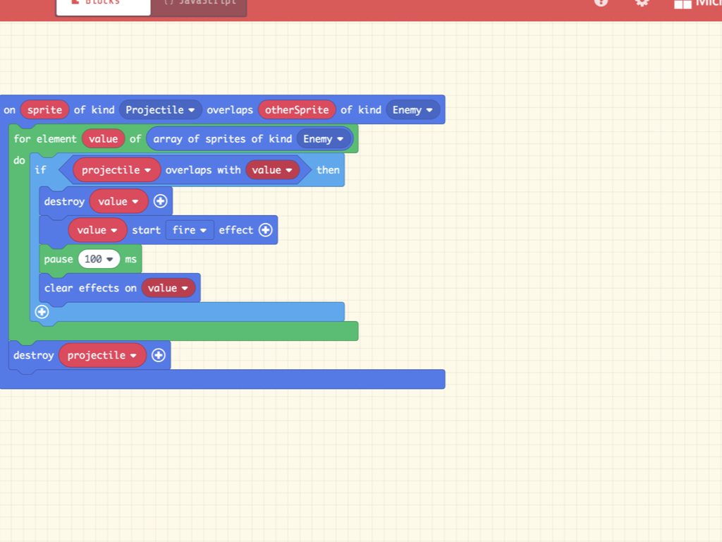The image size is (722, 542).
Task: Open value dropdown in start effect block
Action: tap(97, 230)
